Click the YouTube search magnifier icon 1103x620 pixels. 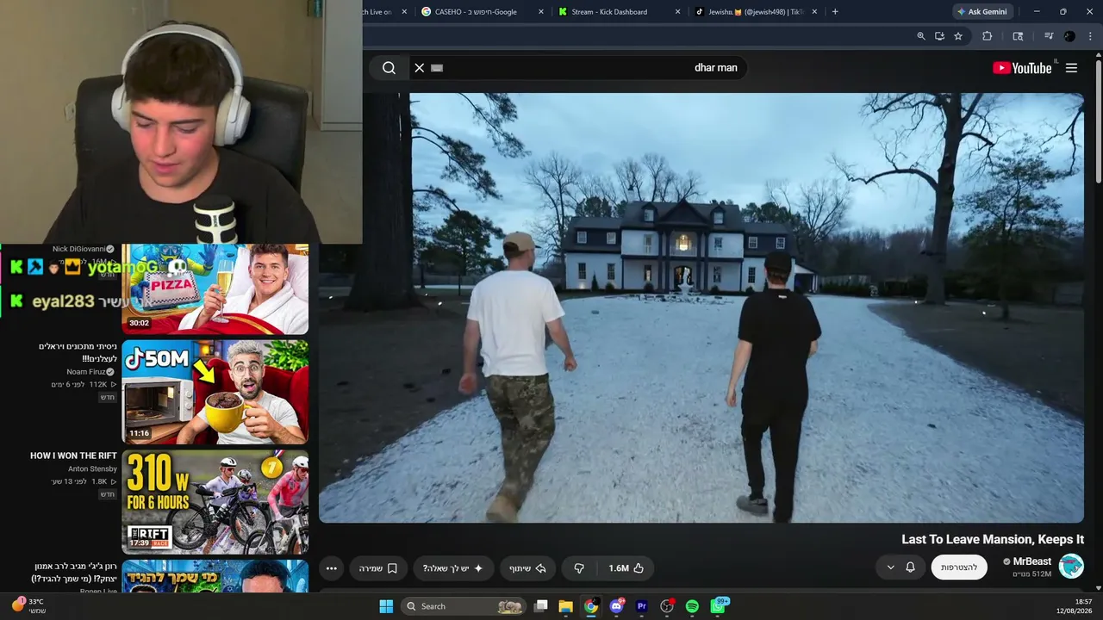click(389, 68)
